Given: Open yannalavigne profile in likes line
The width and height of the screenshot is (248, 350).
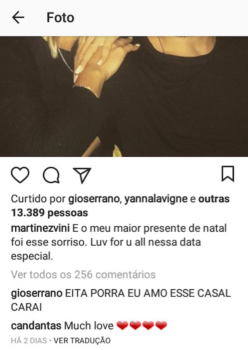Looking at the screenshot, I should click(156, 199).
